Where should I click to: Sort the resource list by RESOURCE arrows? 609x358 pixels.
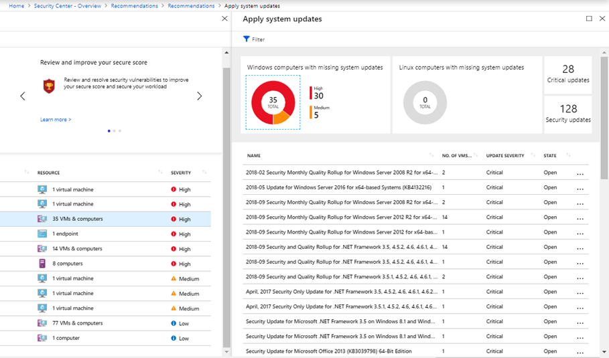[160, 172]
